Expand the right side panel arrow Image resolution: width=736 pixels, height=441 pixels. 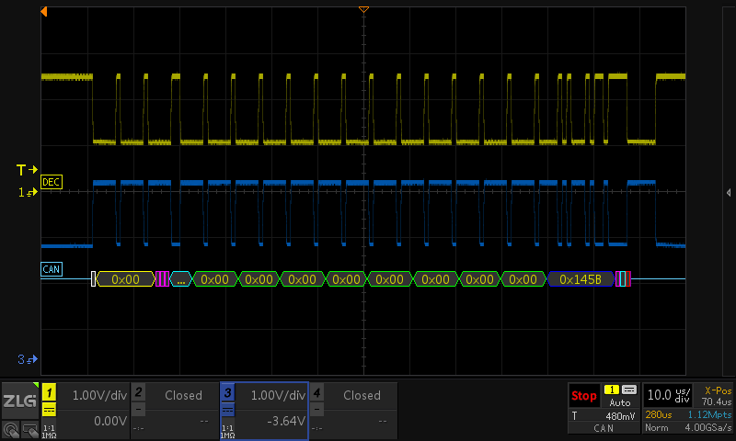pyautogui.click(x=729, y=192)
